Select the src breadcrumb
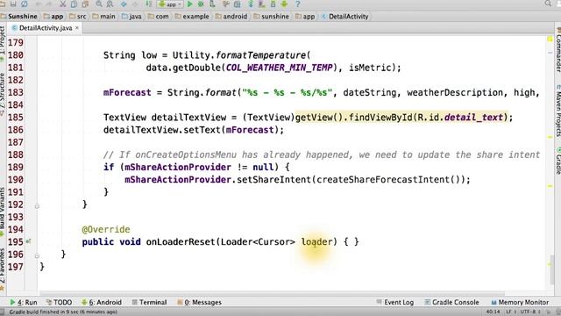This screenshot has height=316, width=561. click(78, 17)
